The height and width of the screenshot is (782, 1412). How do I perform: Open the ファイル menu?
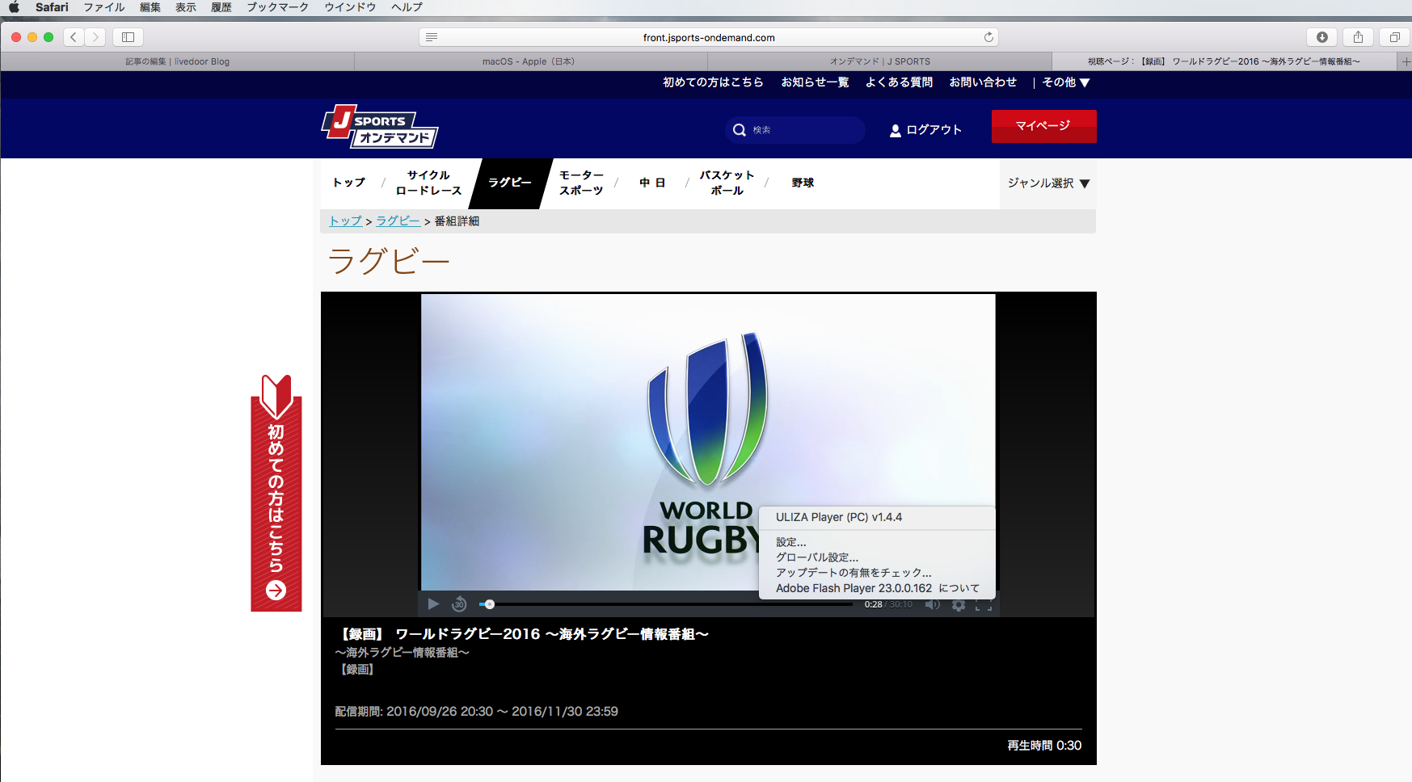coord(104,7)
